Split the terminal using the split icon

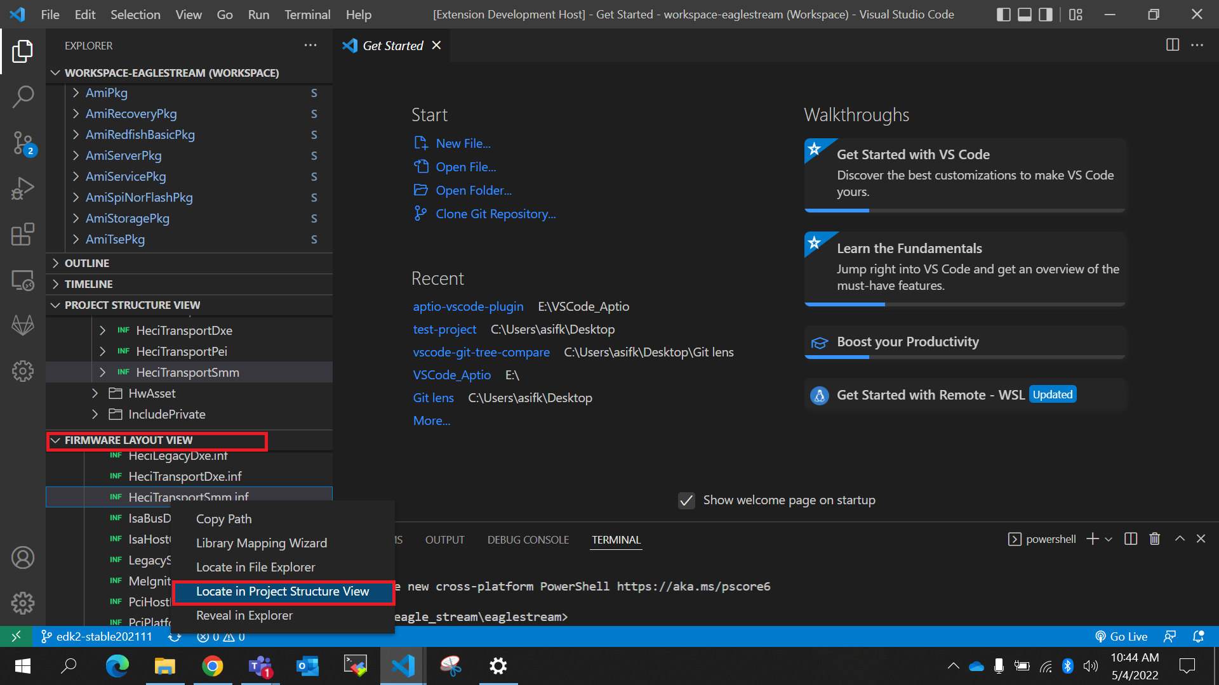click(x=1130, y=538)
